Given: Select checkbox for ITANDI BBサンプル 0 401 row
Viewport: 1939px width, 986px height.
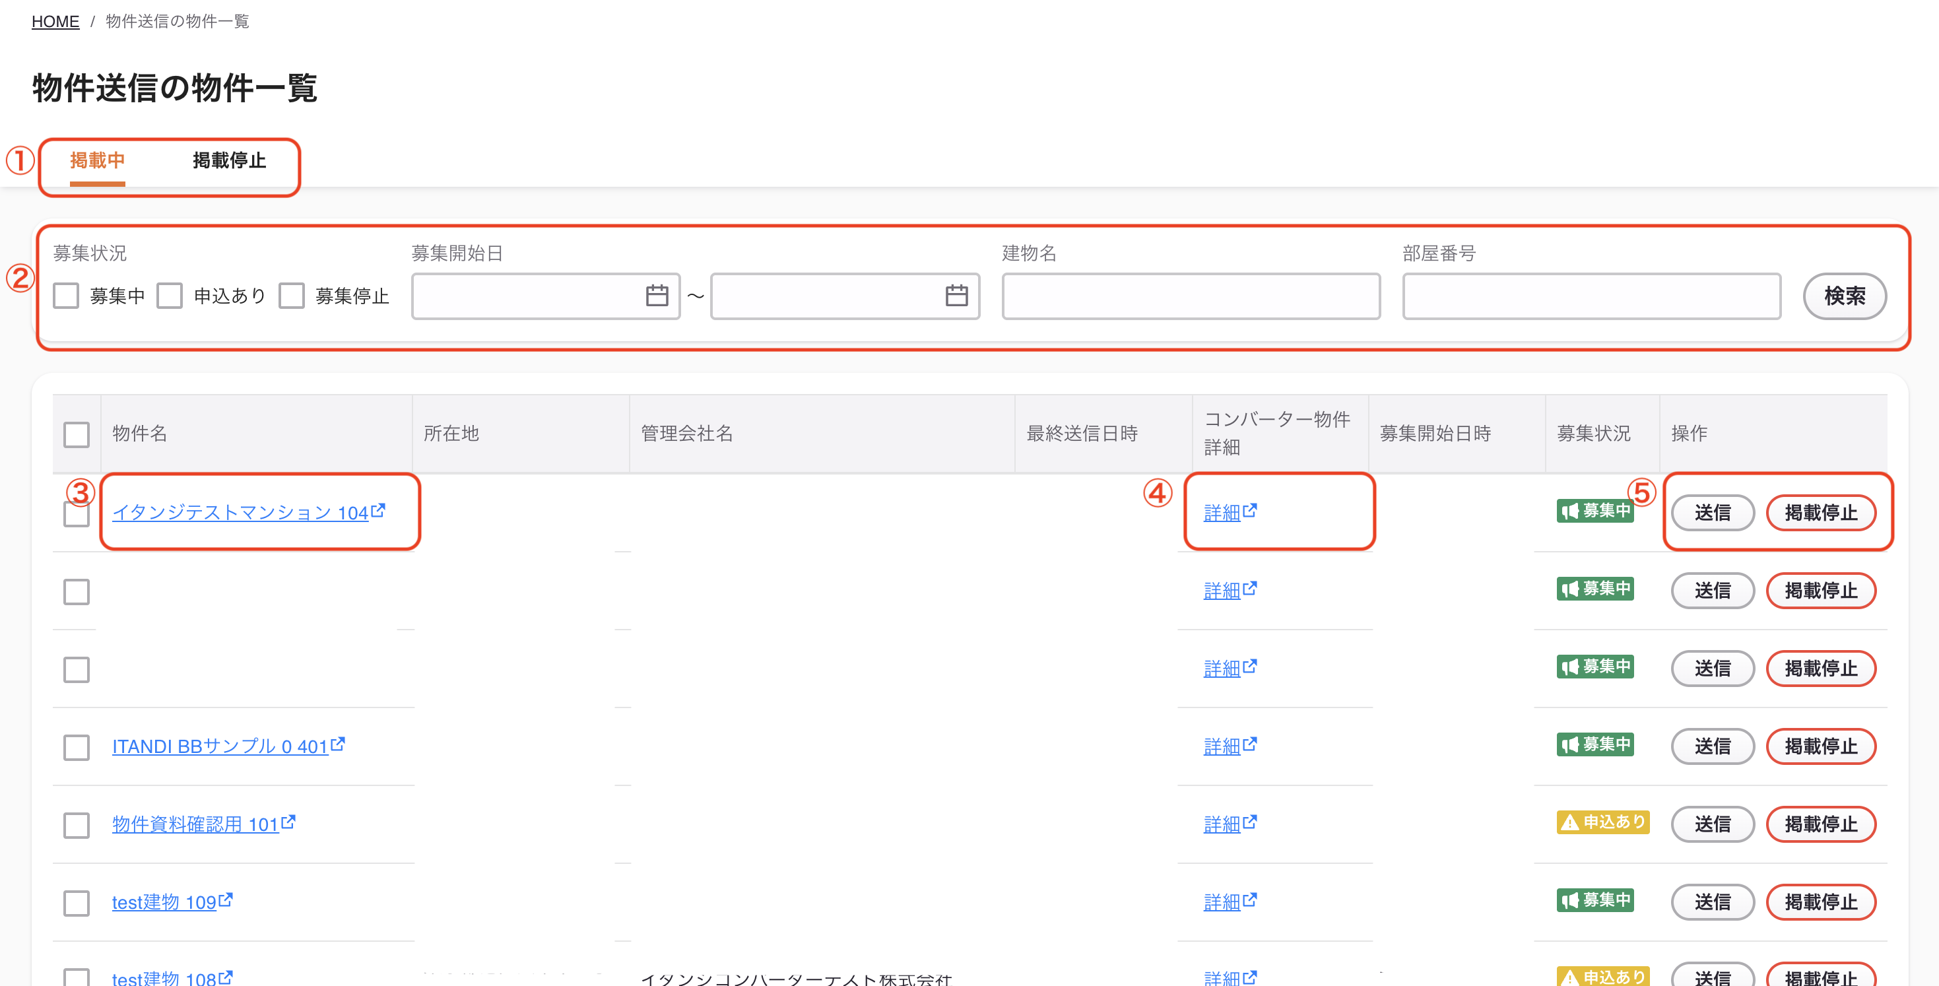Looking at the screenshot, I should coord(77,747).
